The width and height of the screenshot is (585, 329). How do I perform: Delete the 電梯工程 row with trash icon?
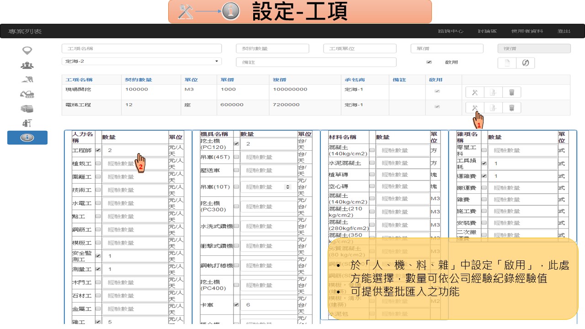click(x=511, y=108)
